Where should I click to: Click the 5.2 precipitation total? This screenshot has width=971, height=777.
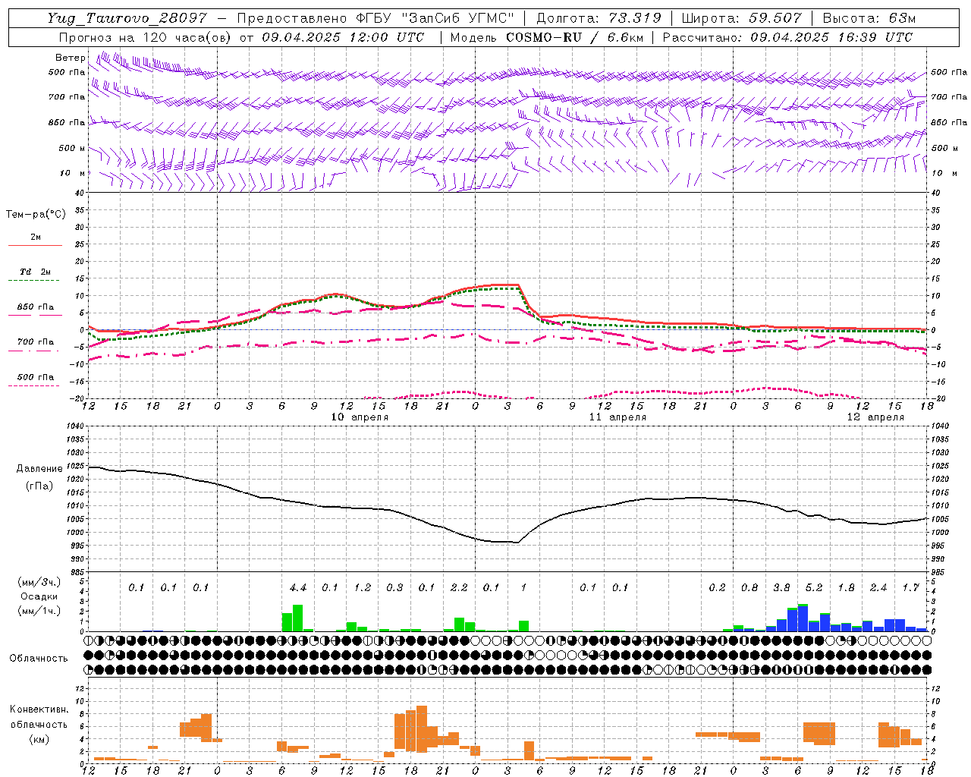(814, 588)
